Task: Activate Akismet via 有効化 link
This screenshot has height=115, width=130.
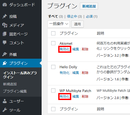Action: [64, 49]
